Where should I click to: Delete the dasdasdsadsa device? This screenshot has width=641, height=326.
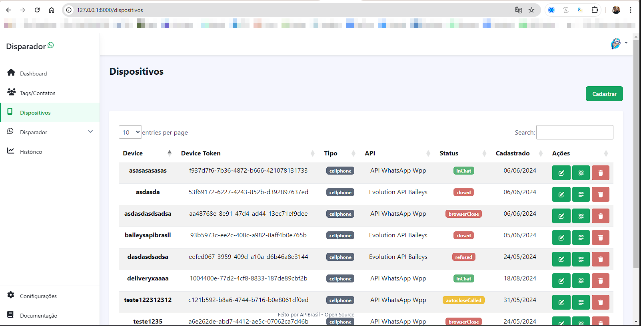click(601, 259)
